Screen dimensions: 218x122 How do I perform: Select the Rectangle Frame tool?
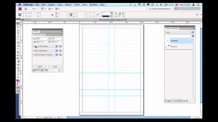[x=18, y=43]
